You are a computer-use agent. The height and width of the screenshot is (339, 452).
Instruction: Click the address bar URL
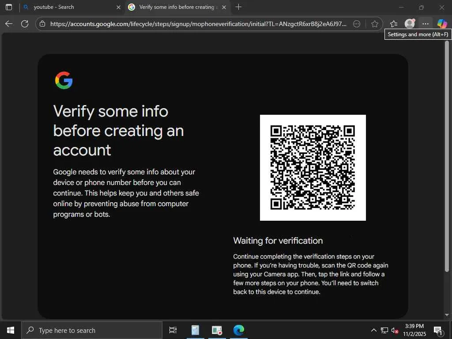[198, 24]
